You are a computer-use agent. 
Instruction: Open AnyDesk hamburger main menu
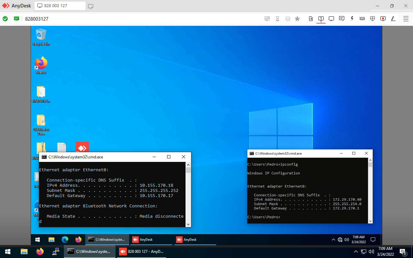(406, 19)
